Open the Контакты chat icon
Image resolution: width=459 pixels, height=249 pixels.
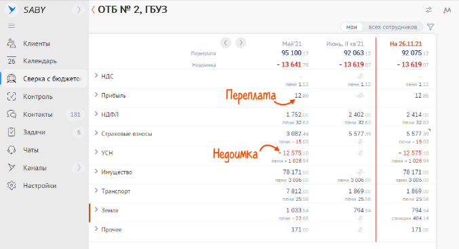pyautogui.click(x=12, y=114)
